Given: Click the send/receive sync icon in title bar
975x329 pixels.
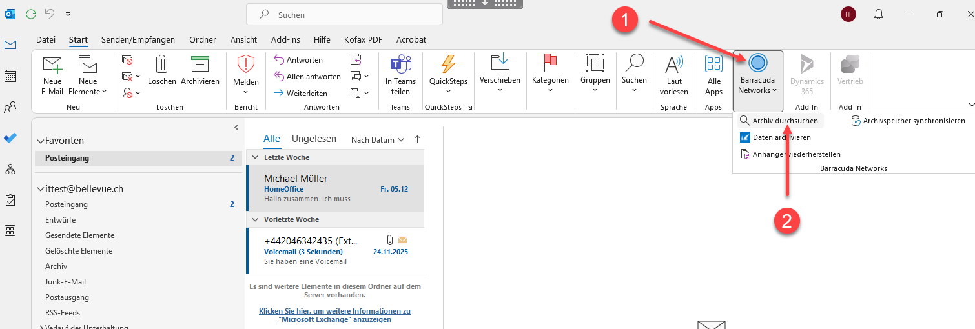Looking at the screenshot, I should (30, 14).
